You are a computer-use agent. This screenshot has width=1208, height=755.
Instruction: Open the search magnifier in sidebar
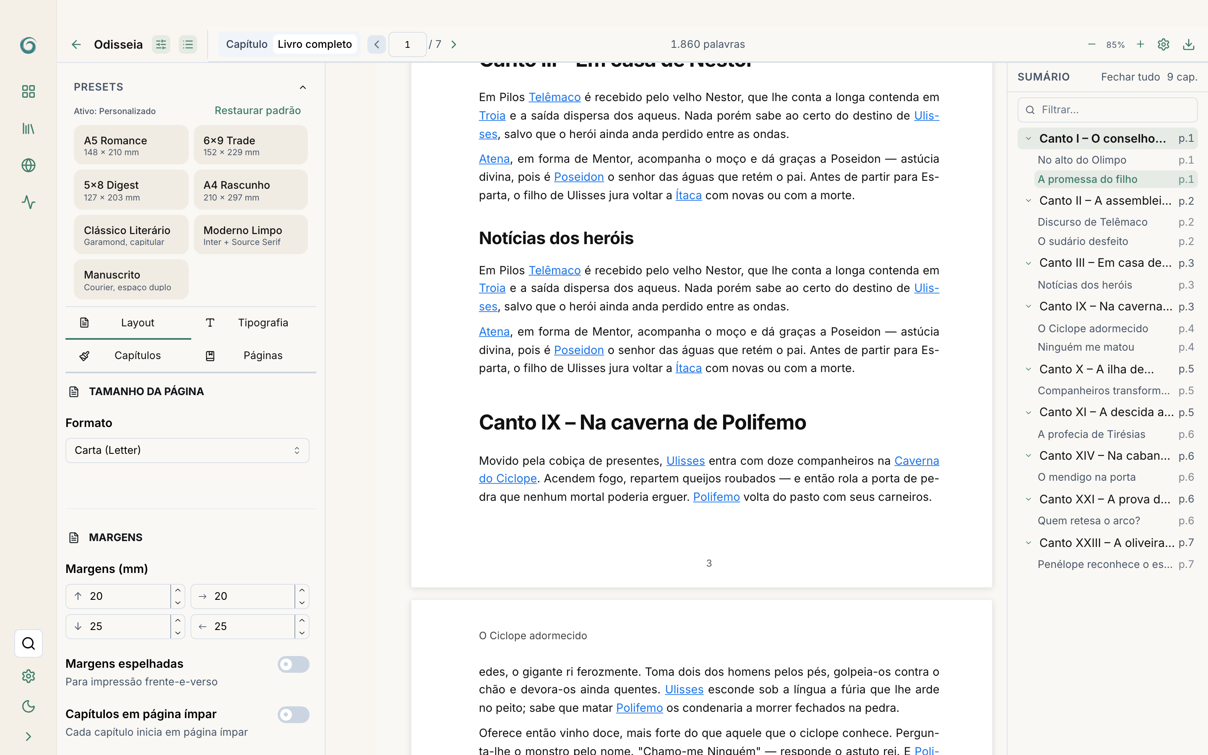[29, 643]
